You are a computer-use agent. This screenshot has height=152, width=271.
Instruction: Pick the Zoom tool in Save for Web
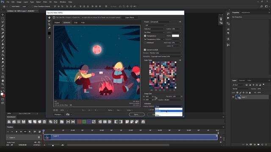[49, 24]
